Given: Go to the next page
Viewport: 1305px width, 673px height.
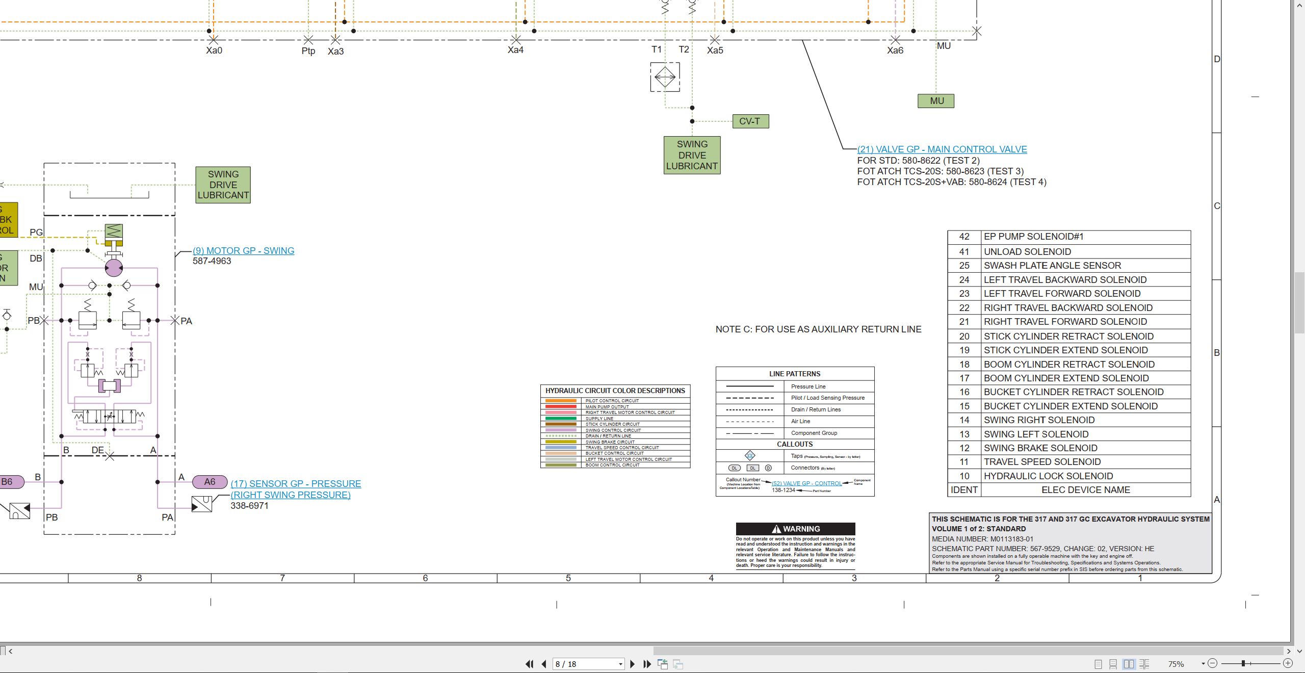Looking at the screenshot, I should point(633,664).
